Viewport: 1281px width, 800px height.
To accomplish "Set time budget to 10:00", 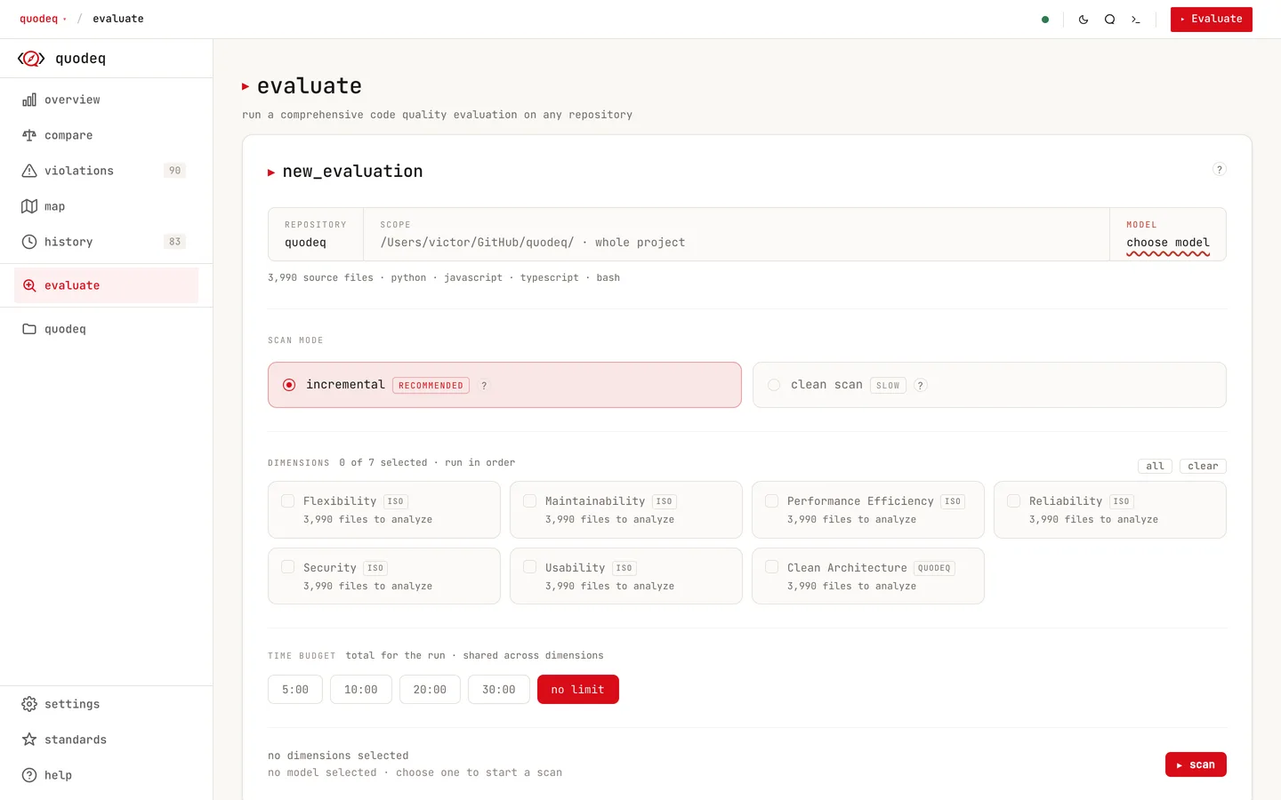I will coord(361,690).
